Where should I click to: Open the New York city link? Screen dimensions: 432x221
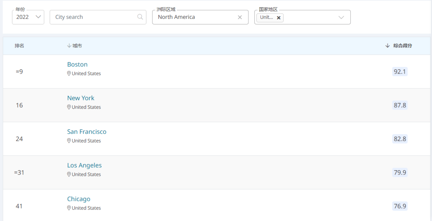tap(81, 98)
